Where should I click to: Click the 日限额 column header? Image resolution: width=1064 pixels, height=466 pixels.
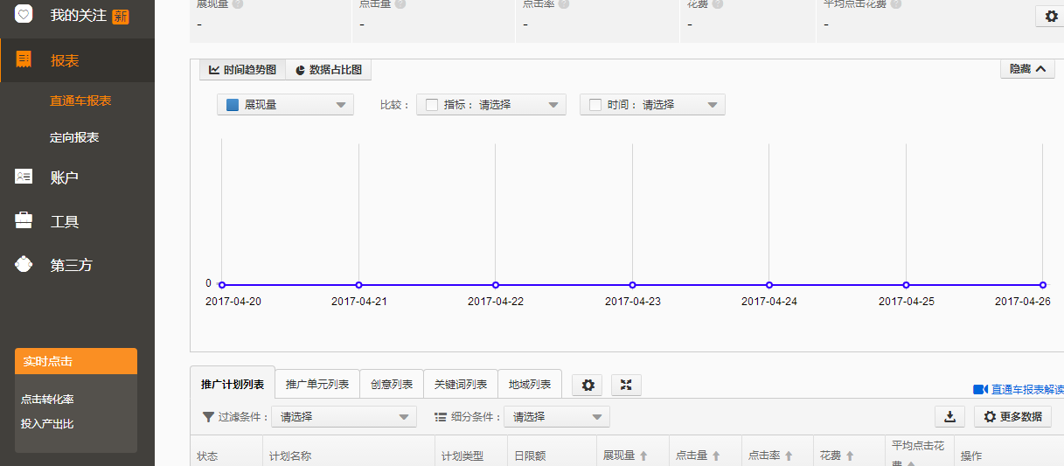pos(530,456)
